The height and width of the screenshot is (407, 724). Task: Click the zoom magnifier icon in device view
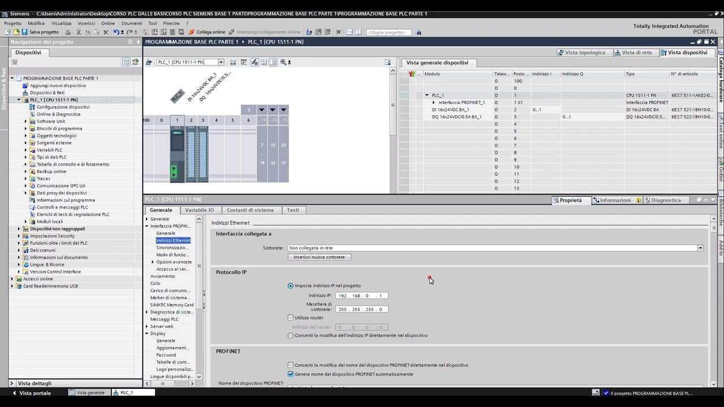[x=283, y=62]
